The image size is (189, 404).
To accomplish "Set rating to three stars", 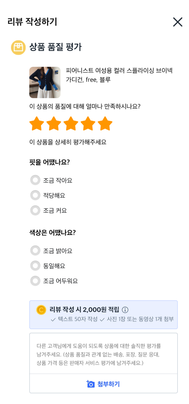I will point(71,124).
